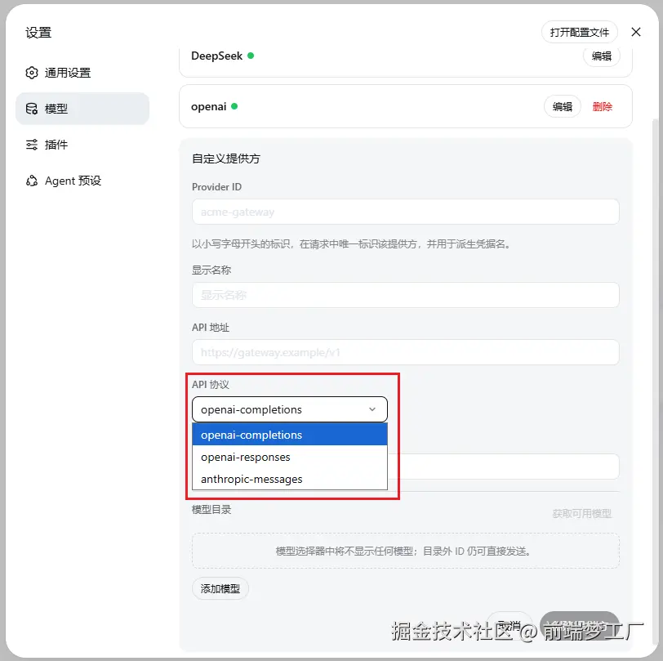Click the openai provider name

coord(208,107)
